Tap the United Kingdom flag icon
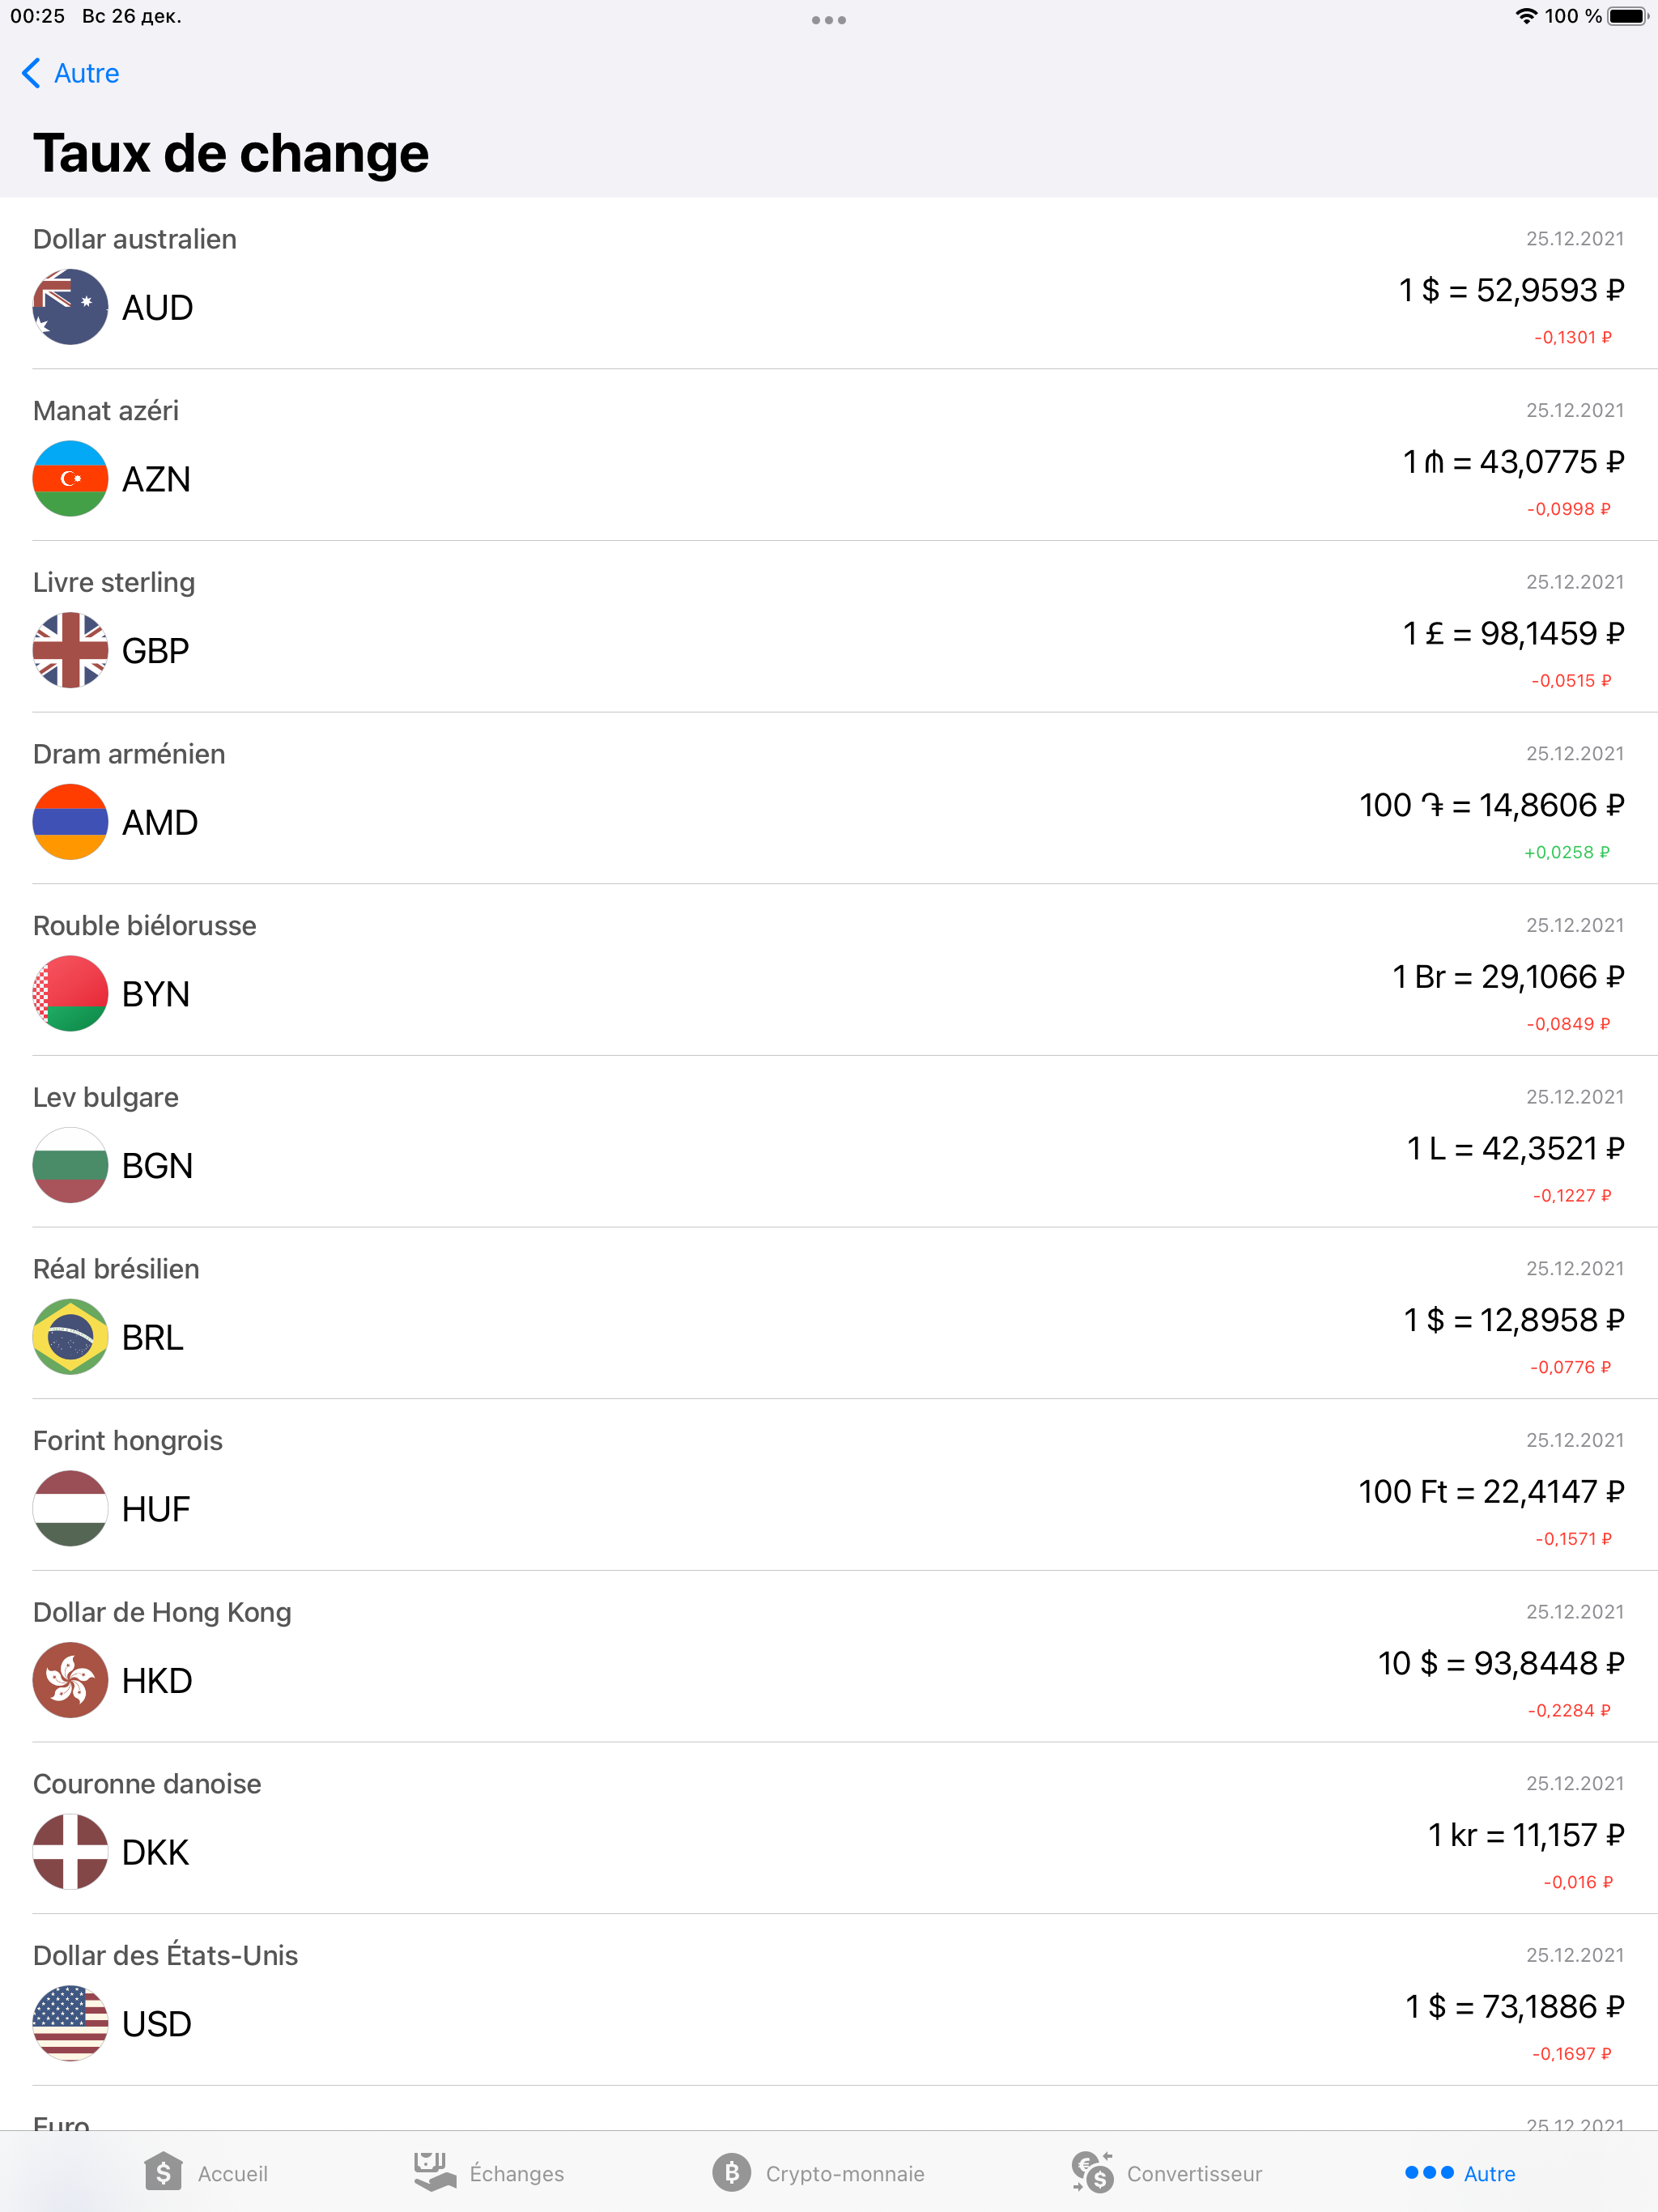 tap(70, 650)
